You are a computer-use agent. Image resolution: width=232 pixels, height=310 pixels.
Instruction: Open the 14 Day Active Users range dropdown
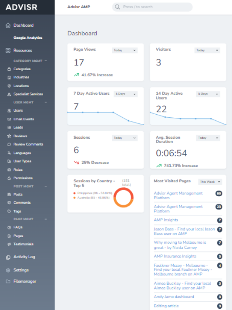(x=208, y=94)
